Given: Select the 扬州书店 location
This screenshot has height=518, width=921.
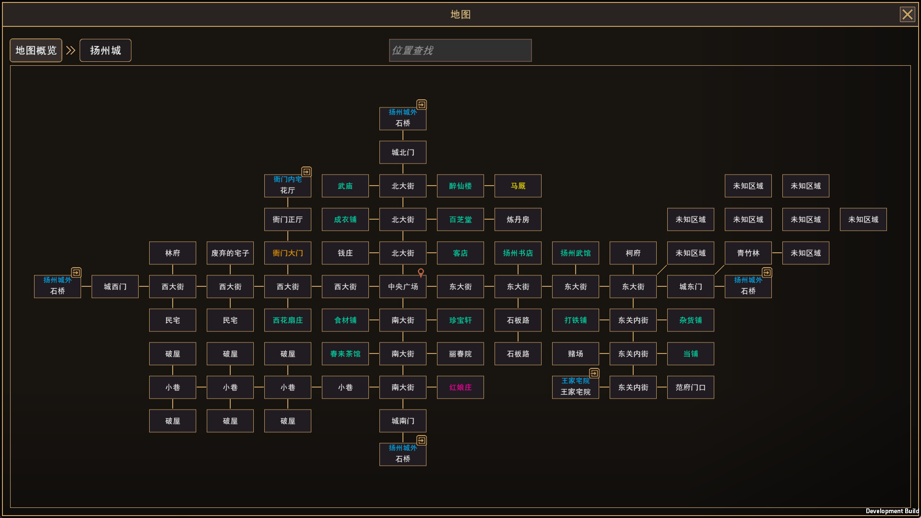Looking at the screenshot, I should tap(518, 253).
